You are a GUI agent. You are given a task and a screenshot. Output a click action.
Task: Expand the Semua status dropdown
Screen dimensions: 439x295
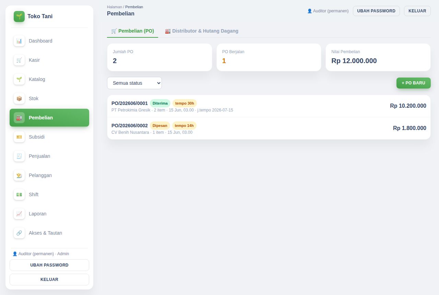click(x=134, y=83)
